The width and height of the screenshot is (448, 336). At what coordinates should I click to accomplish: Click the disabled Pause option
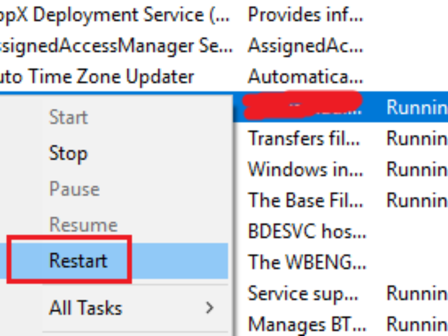[x=74, y=189]
